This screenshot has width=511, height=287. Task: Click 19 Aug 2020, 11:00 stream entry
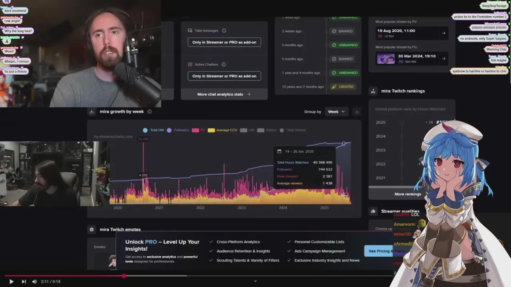pyautogui.click(x=412, y=33)
